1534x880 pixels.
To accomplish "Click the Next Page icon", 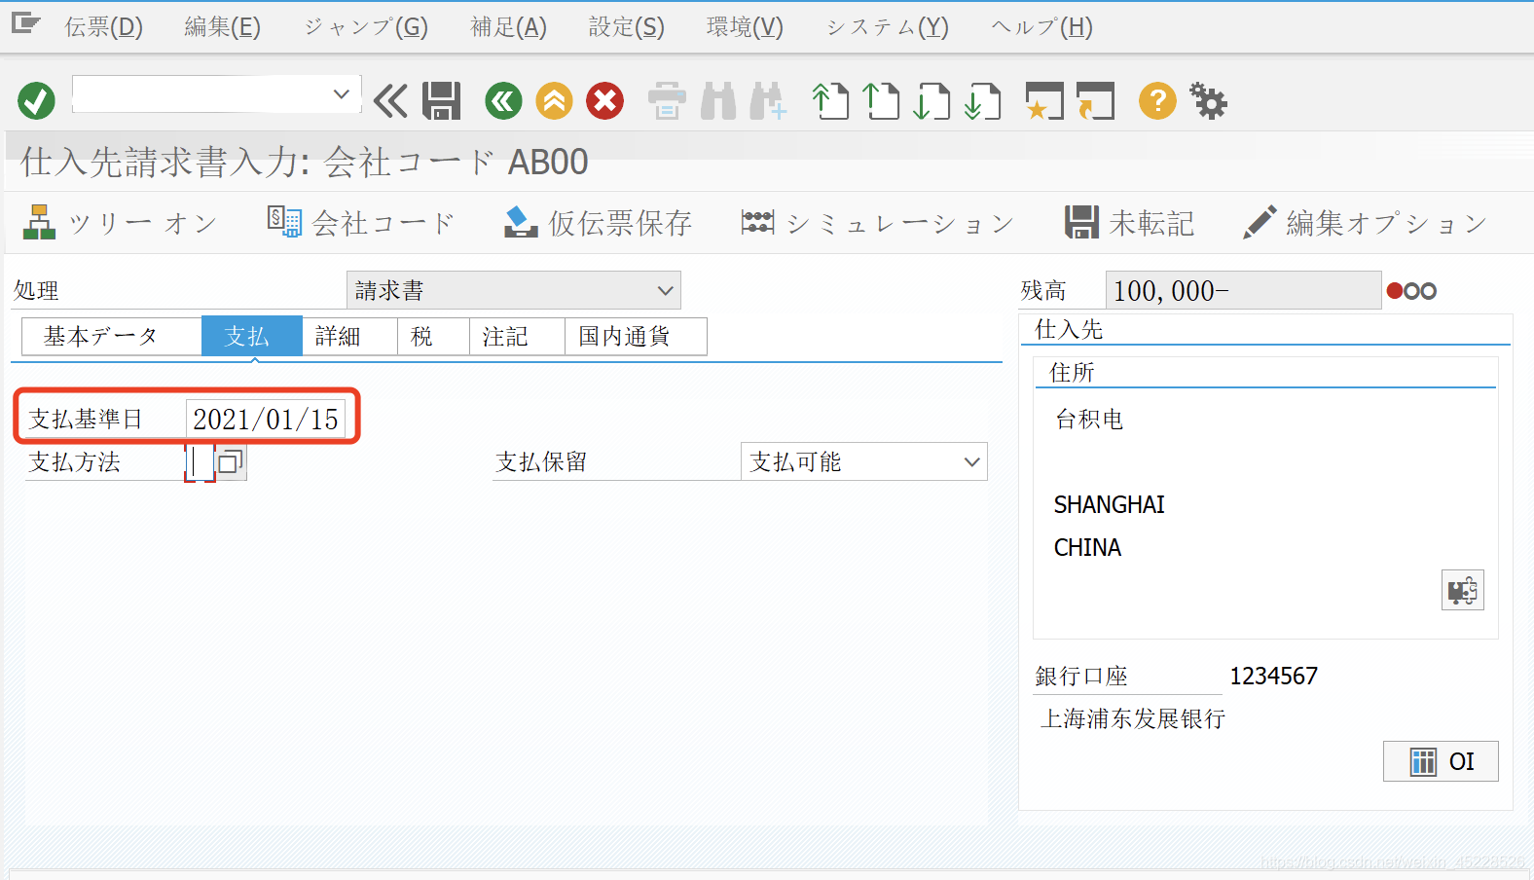I will click(931, 100).
